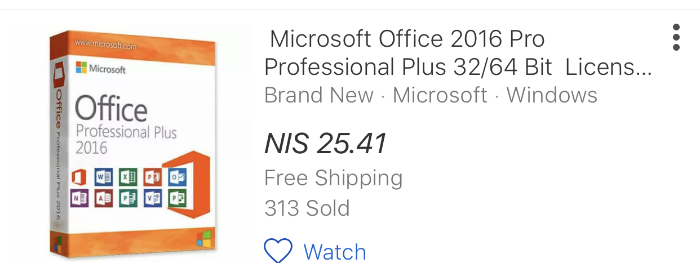700x263 pixels.
Task: Click the teal Publisher icon on the box
Action: (128, 198)
